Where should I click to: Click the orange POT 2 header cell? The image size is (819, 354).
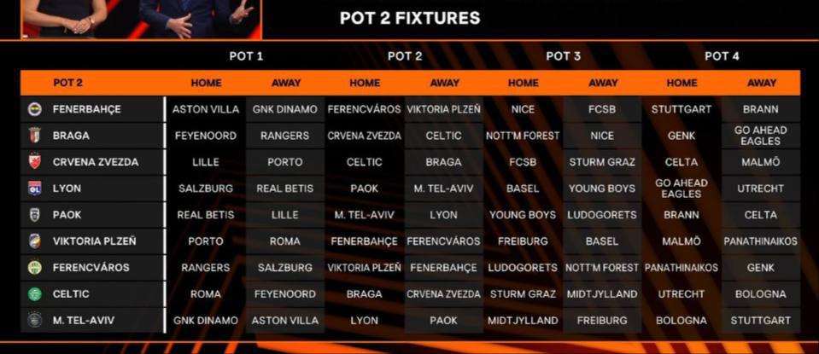tap(68, 83)
